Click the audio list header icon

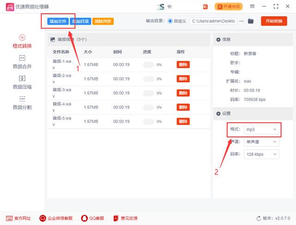(x=53, y=39)
